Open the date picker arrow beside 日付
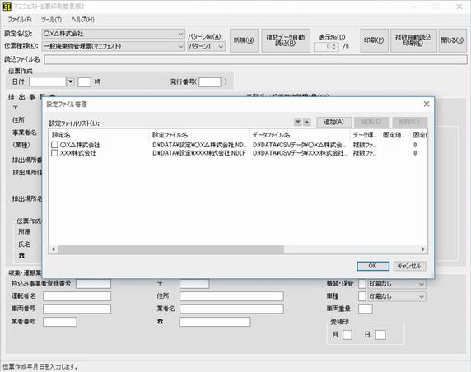Screen dimensions: 471x372 pyautogui.click(x=70, y=81)
